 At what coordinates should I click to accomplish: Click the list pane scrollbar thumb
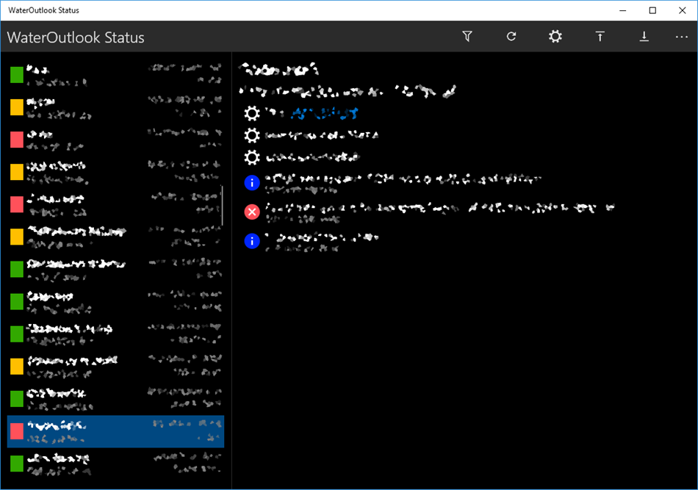tap(222, 206)
